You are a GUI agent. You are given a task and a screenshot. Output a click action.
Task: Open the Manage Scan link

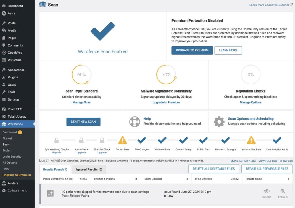pyautogui.click(x=82, y=102)
